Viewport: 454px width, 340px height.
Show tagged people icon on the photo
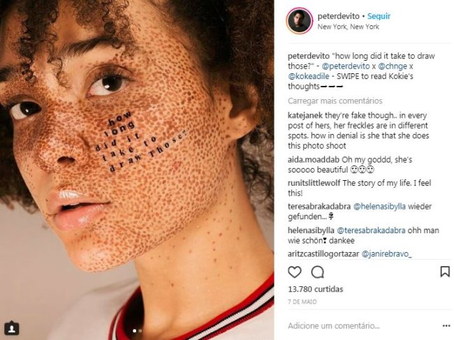tap(11, 327)
